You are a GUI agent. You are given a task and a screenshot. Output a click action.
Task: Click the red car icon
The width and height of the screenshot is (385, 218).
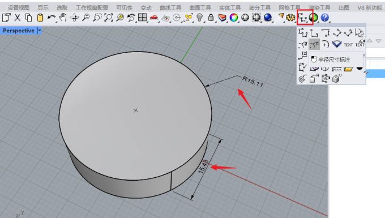(154, 18)
